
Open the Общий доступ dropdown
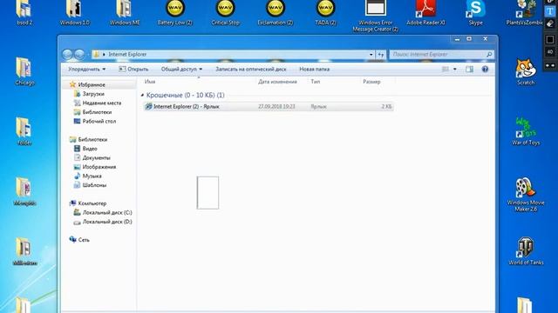(181, 70)
